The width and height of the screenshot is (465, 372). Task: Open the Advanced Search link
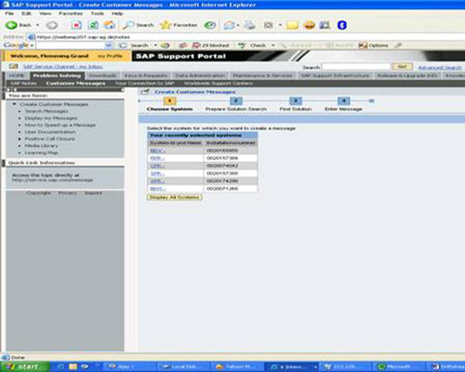440,68
